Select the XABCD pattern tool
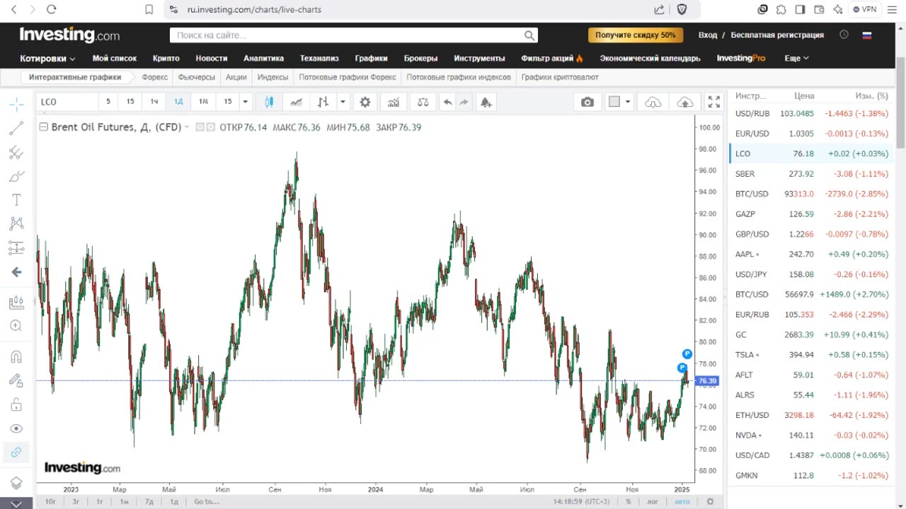This screenshot has height=509, width=906. [x=16, y=224]
